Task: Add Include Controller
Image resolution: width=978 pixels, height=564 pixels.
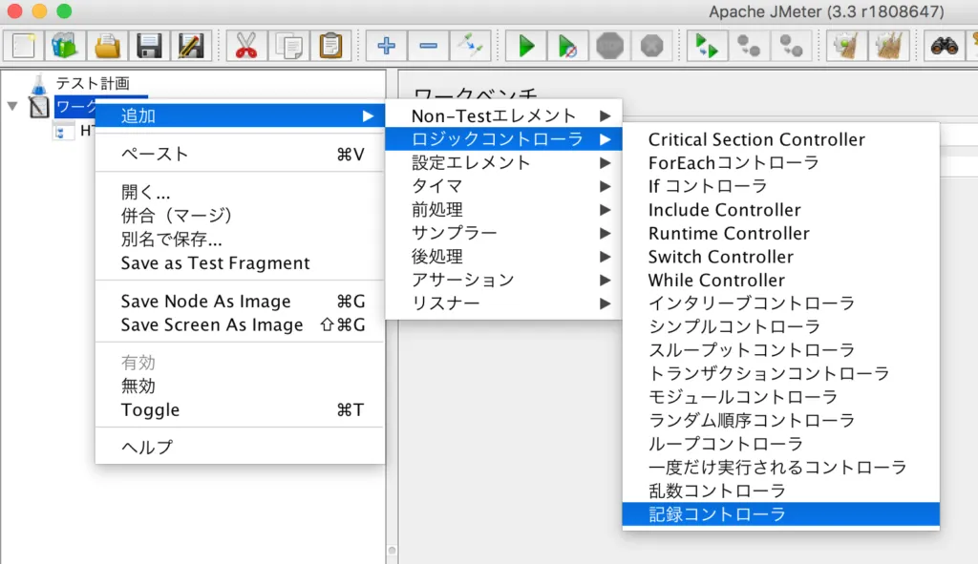Action: pyautogui.click(x=781, y=210)
